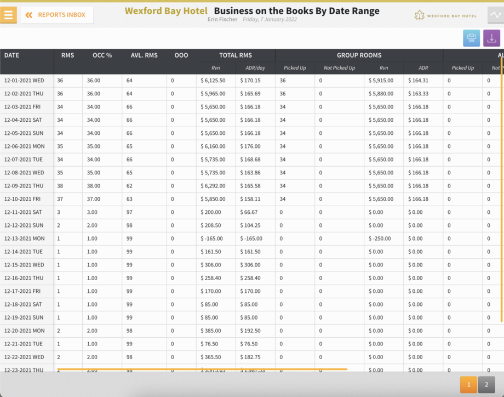Click total revenue $ 258.40
Screen dimensions: 504x397
[x=210, y=279]
